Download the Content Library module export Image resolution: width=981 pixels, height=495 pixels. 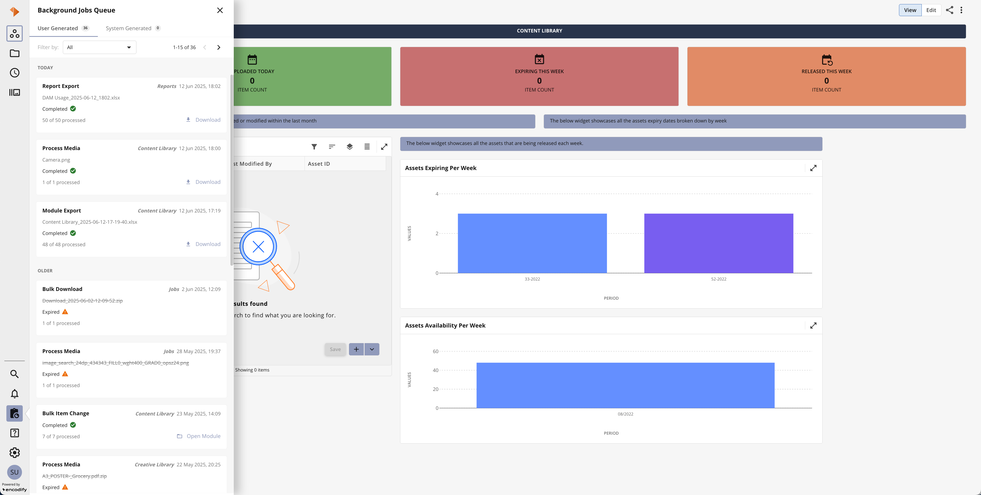coord(203,244)
